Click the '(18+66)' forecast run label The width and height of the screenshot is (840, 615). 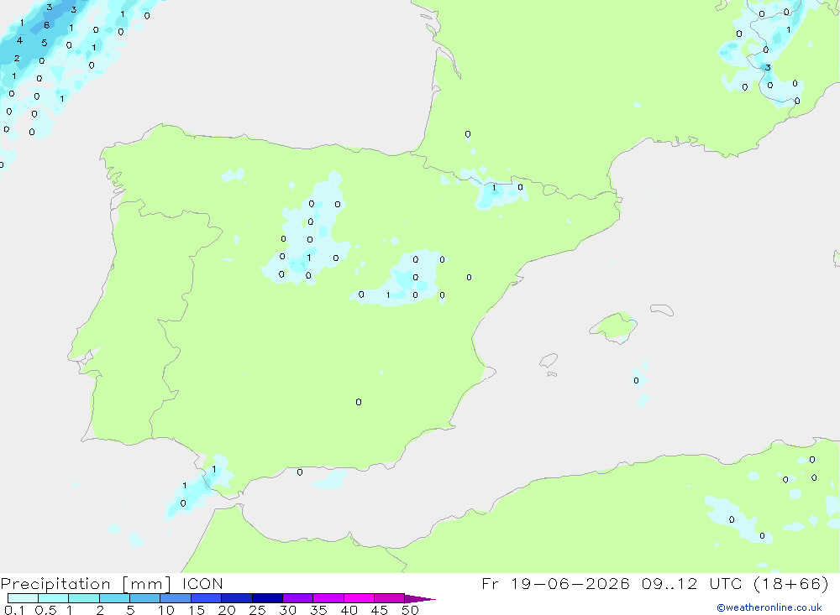click(791, 583)
